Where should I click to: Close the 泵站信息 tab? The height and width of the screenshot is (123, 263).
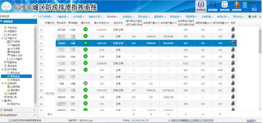coord(117,17)
